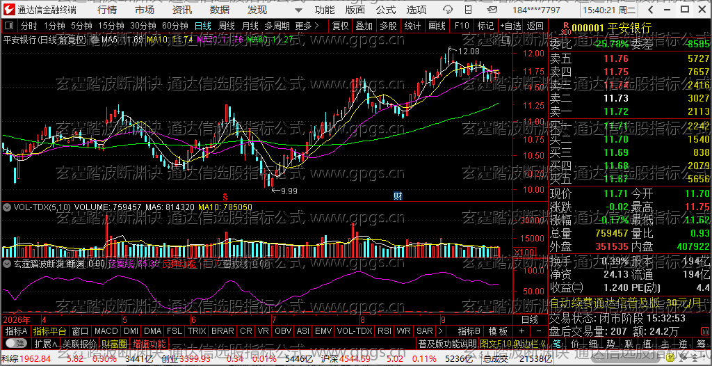Viewport: 712px width, 366px height.
Task: Open the 增值功能 tab
Action: [149, 343]
